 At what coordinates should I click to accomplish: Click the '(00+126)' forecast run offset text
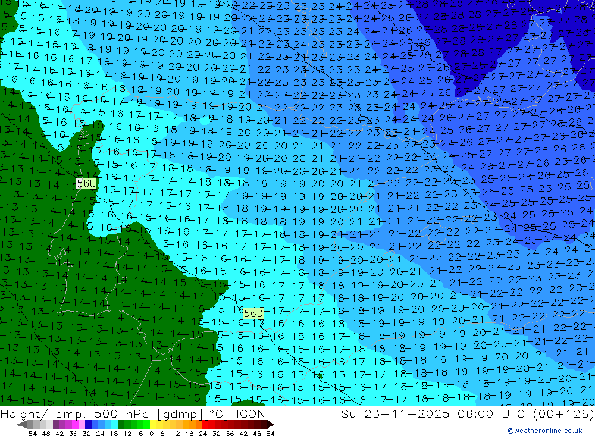click(563, 413)
